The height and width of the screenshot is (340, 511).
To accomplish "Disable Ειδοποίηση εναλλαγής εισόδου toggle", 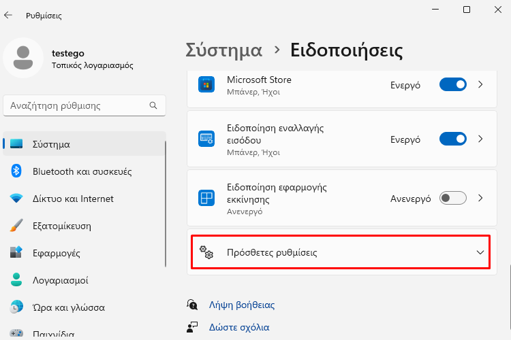I will click(x=452, y=139).
